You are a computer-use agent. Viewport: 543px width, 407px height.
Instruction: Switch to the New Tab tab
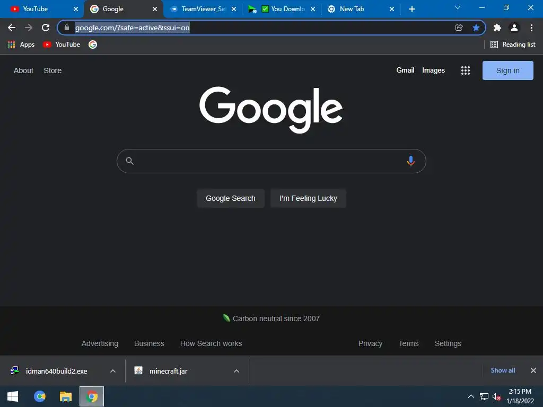(361, 9)
